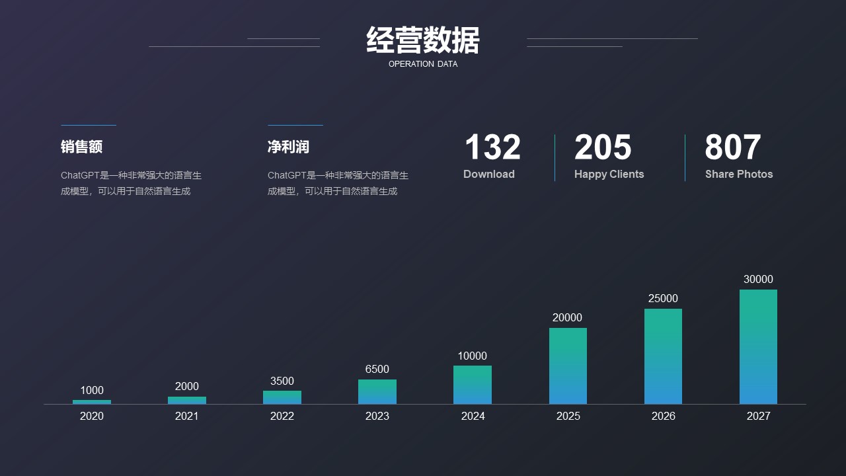Click the 20000 data label
846x476 pixels.
coord(568,318)
